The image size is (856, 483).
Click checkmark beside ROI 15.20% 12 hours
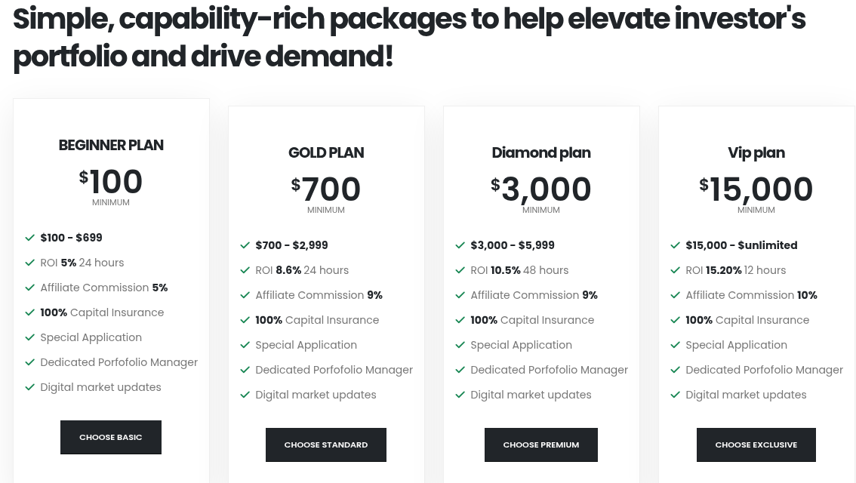coord(676,270)
